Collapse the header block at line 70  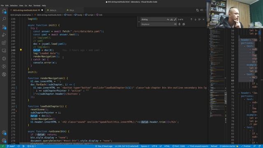239,93
